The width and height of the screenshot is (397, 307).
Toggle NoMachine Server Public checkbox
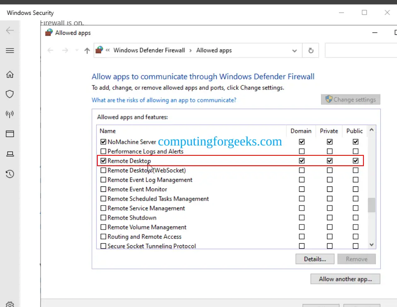[356, 142]
